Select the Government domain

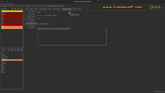pyautogui.click(x=12, y=57)
